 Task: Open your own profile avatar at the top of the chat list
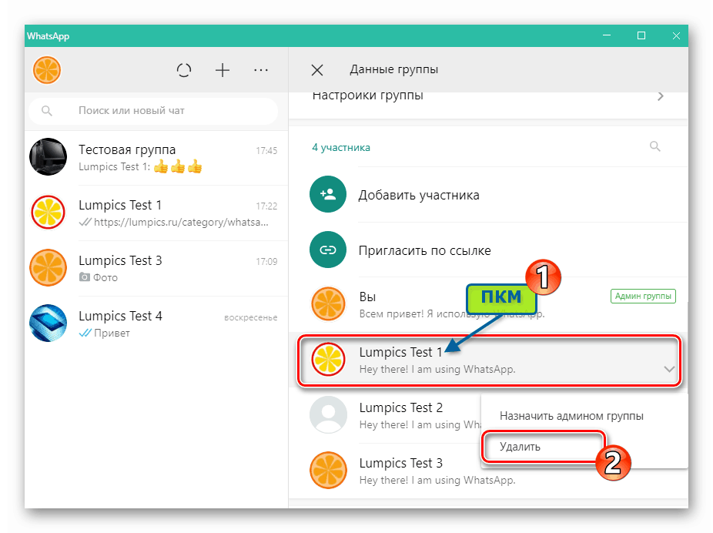click(47, 70)
